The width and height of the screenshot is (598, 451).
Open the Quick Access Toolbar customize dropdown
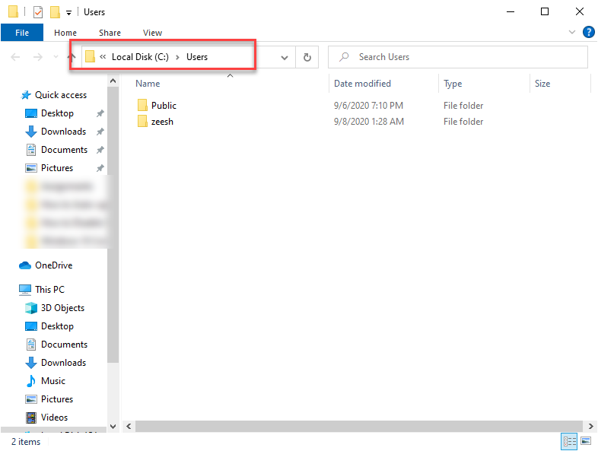[68, 13]
